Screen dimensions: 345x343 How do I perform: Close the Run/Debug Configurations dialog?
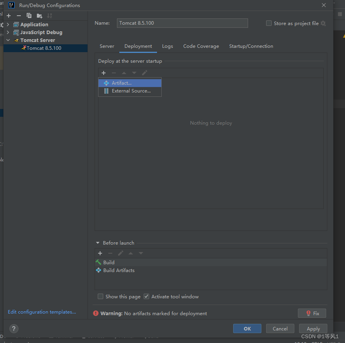point(324,5)
